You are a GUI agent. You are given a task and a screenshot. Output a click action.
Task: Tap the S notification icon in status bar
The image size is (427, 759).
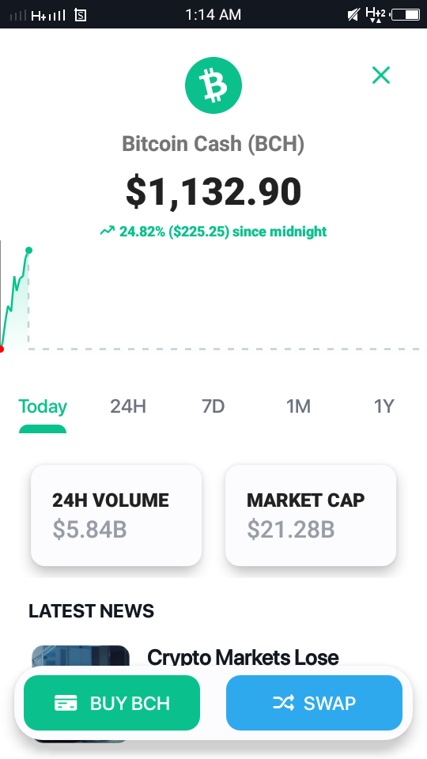[x=81, y=16]
